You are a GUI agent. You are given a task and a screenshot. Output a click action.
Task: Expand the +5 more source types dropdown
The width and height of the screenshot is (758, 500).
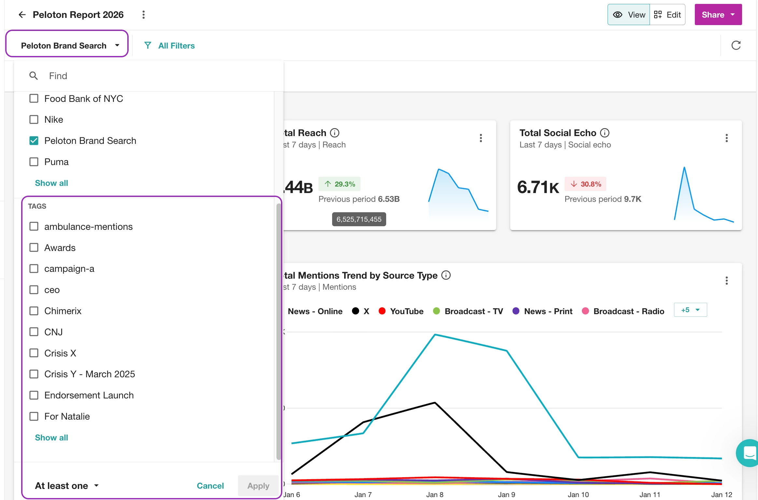click(690, 310)
